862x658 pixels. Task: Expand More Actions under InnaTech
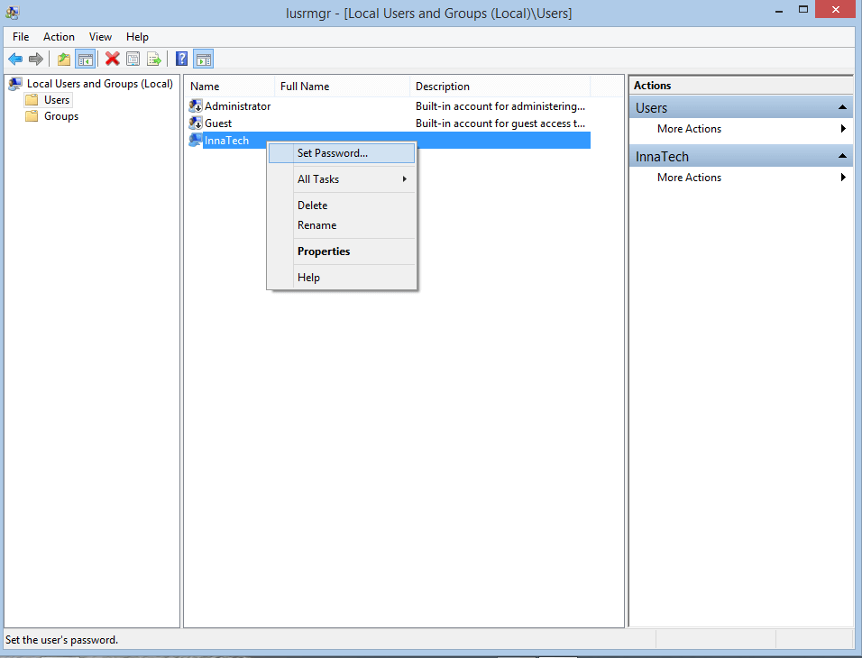point(689,178)
